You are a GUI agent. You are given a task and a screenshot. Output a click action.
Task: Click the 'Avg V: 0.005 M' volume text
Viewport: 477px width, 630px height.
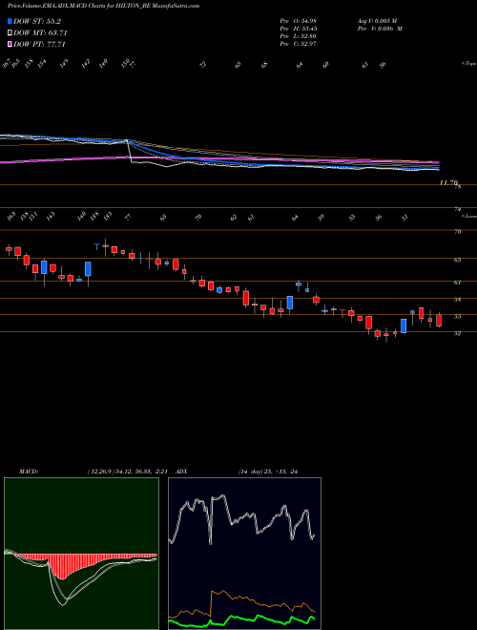coord(377,21)
